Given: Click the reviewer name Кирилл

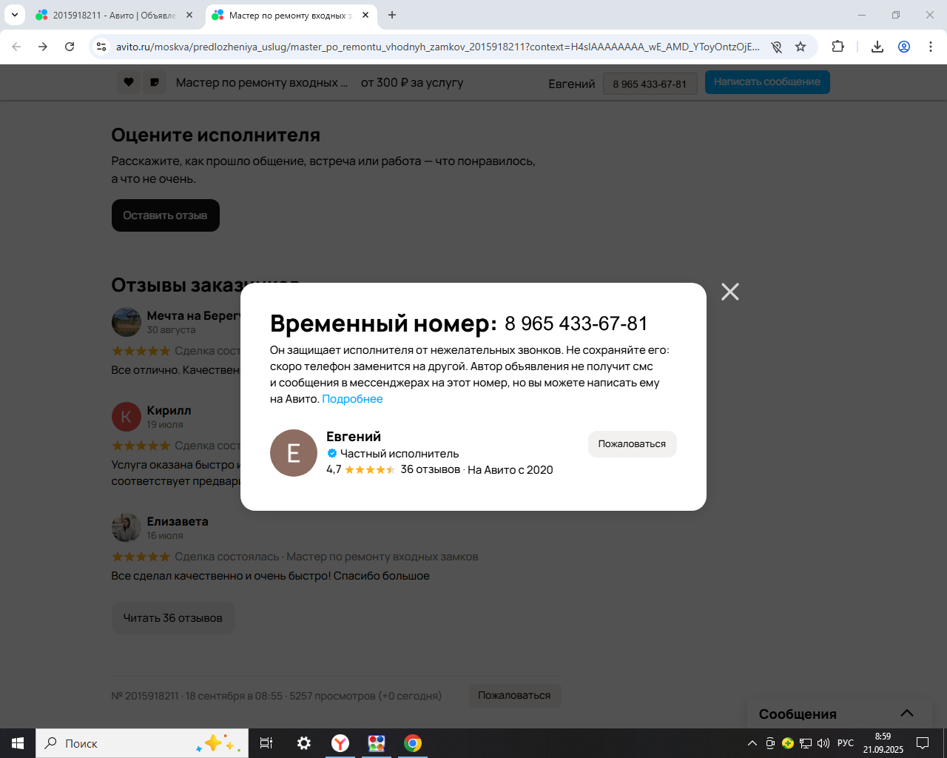Looking at the screenshot, I should 169,410.
